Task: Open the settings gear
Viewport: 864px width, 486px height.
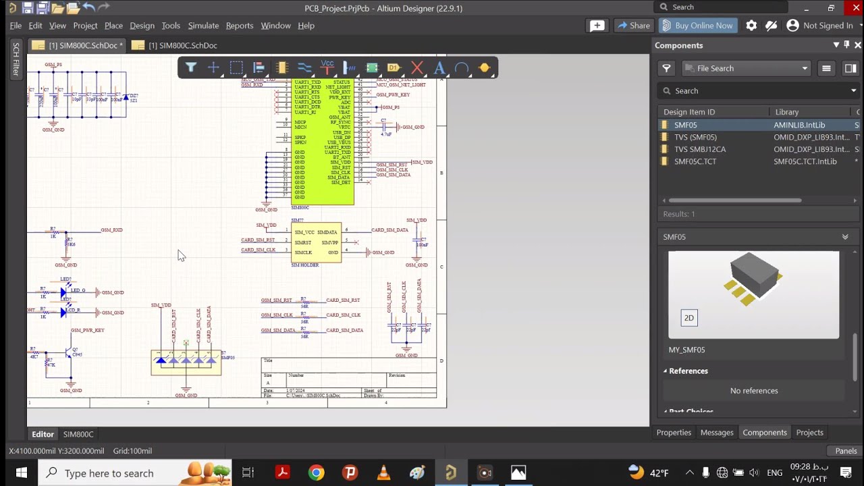Action: [751, 26]
